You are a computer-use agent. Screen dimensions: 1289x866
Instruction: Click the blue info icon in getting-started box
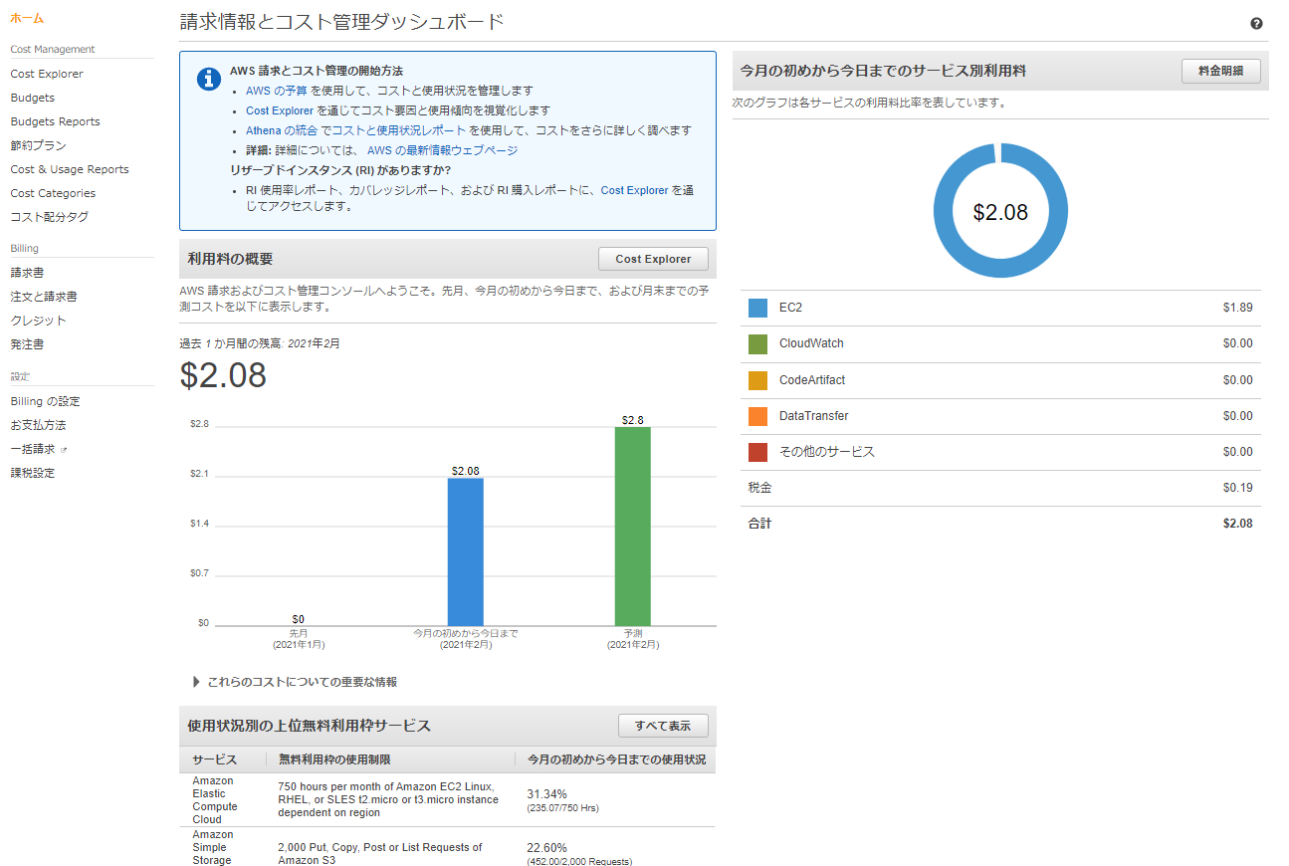click(x=208, y=80)
